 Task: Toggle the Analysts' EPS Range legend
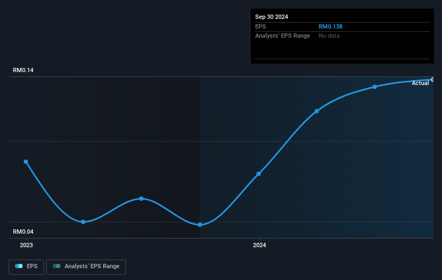tap(86, 267)
